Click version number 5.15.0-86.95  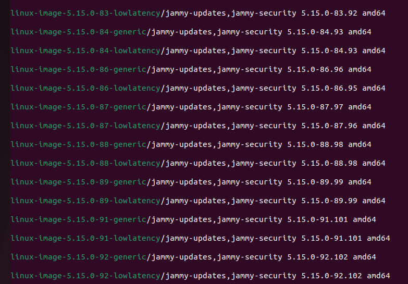[329, 88]
